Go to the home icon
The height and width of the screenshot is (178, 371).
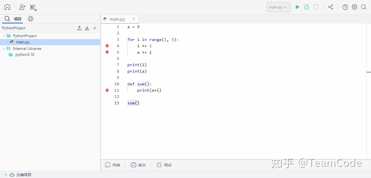point(7,7)
